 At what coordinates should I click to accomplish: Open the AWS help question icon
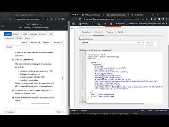[x=111, y=24]
